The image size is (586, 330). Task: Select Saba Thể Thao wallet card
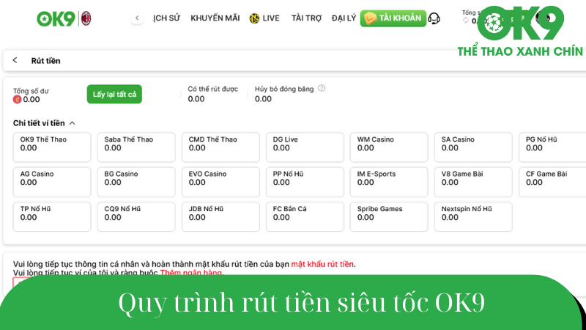click(x=136, y=147)
